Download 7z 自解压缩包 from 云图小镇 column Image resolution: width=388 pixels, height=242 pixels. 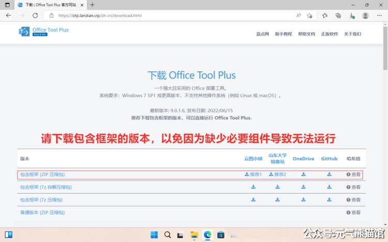click(x=253, y=187)
